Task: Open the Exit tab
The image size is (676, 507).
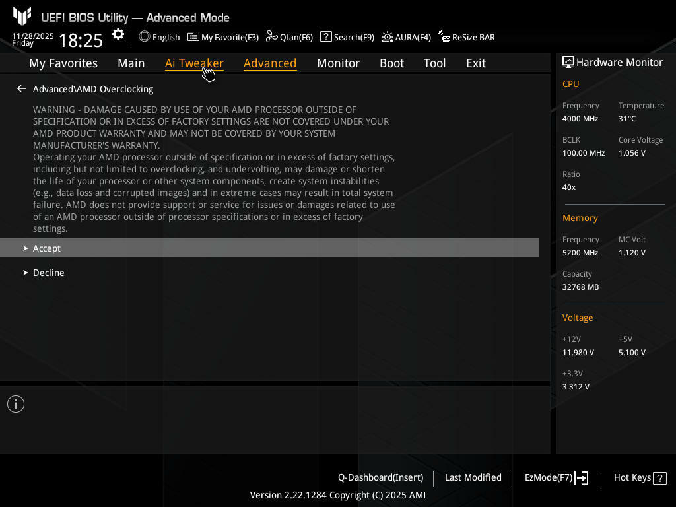Action: pyautogui.click(x=475, y=63)
